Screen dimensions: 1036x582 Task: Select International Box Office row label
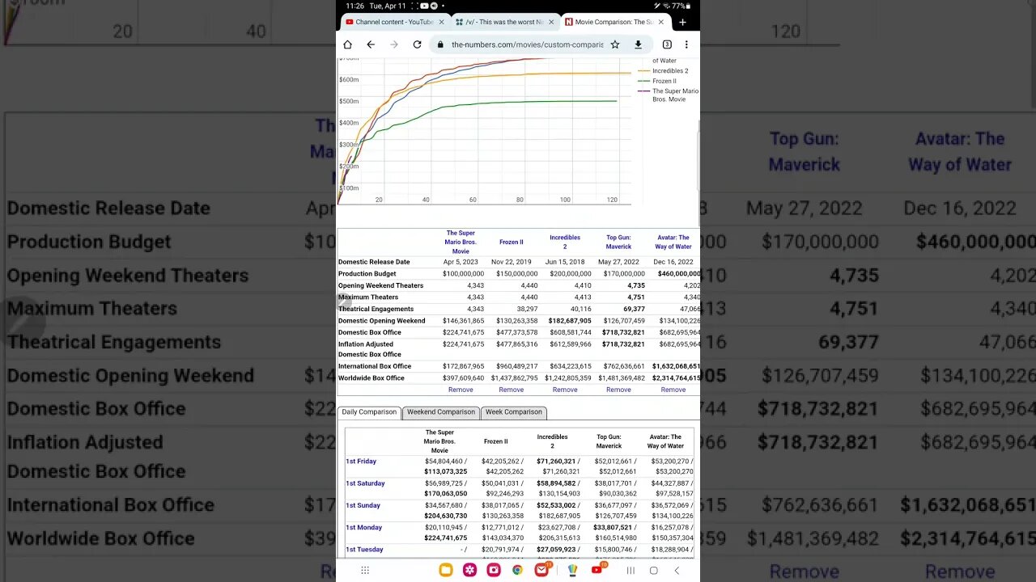tap(375, 366)
